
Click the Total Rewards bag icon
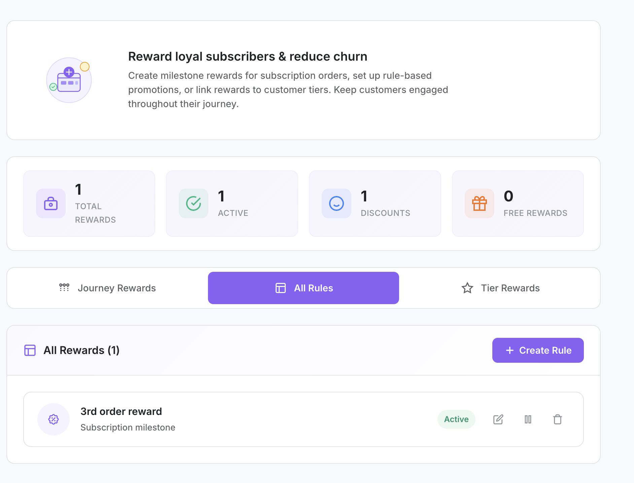click(51, 203)
